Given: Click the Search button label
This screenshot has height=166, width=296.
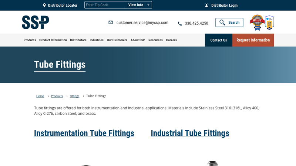Looking at the screenshot, I should tap(234, 23).
